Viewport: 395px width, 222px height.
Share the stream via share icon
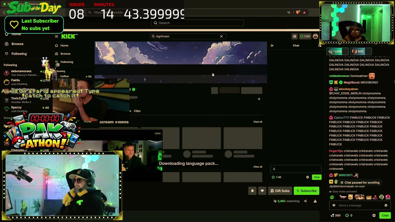click(x=305, y=201)
